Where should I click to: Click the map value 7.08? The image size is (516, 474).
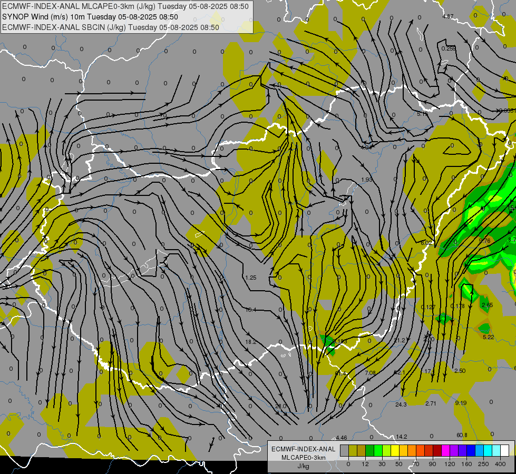[x=370, y=373]
